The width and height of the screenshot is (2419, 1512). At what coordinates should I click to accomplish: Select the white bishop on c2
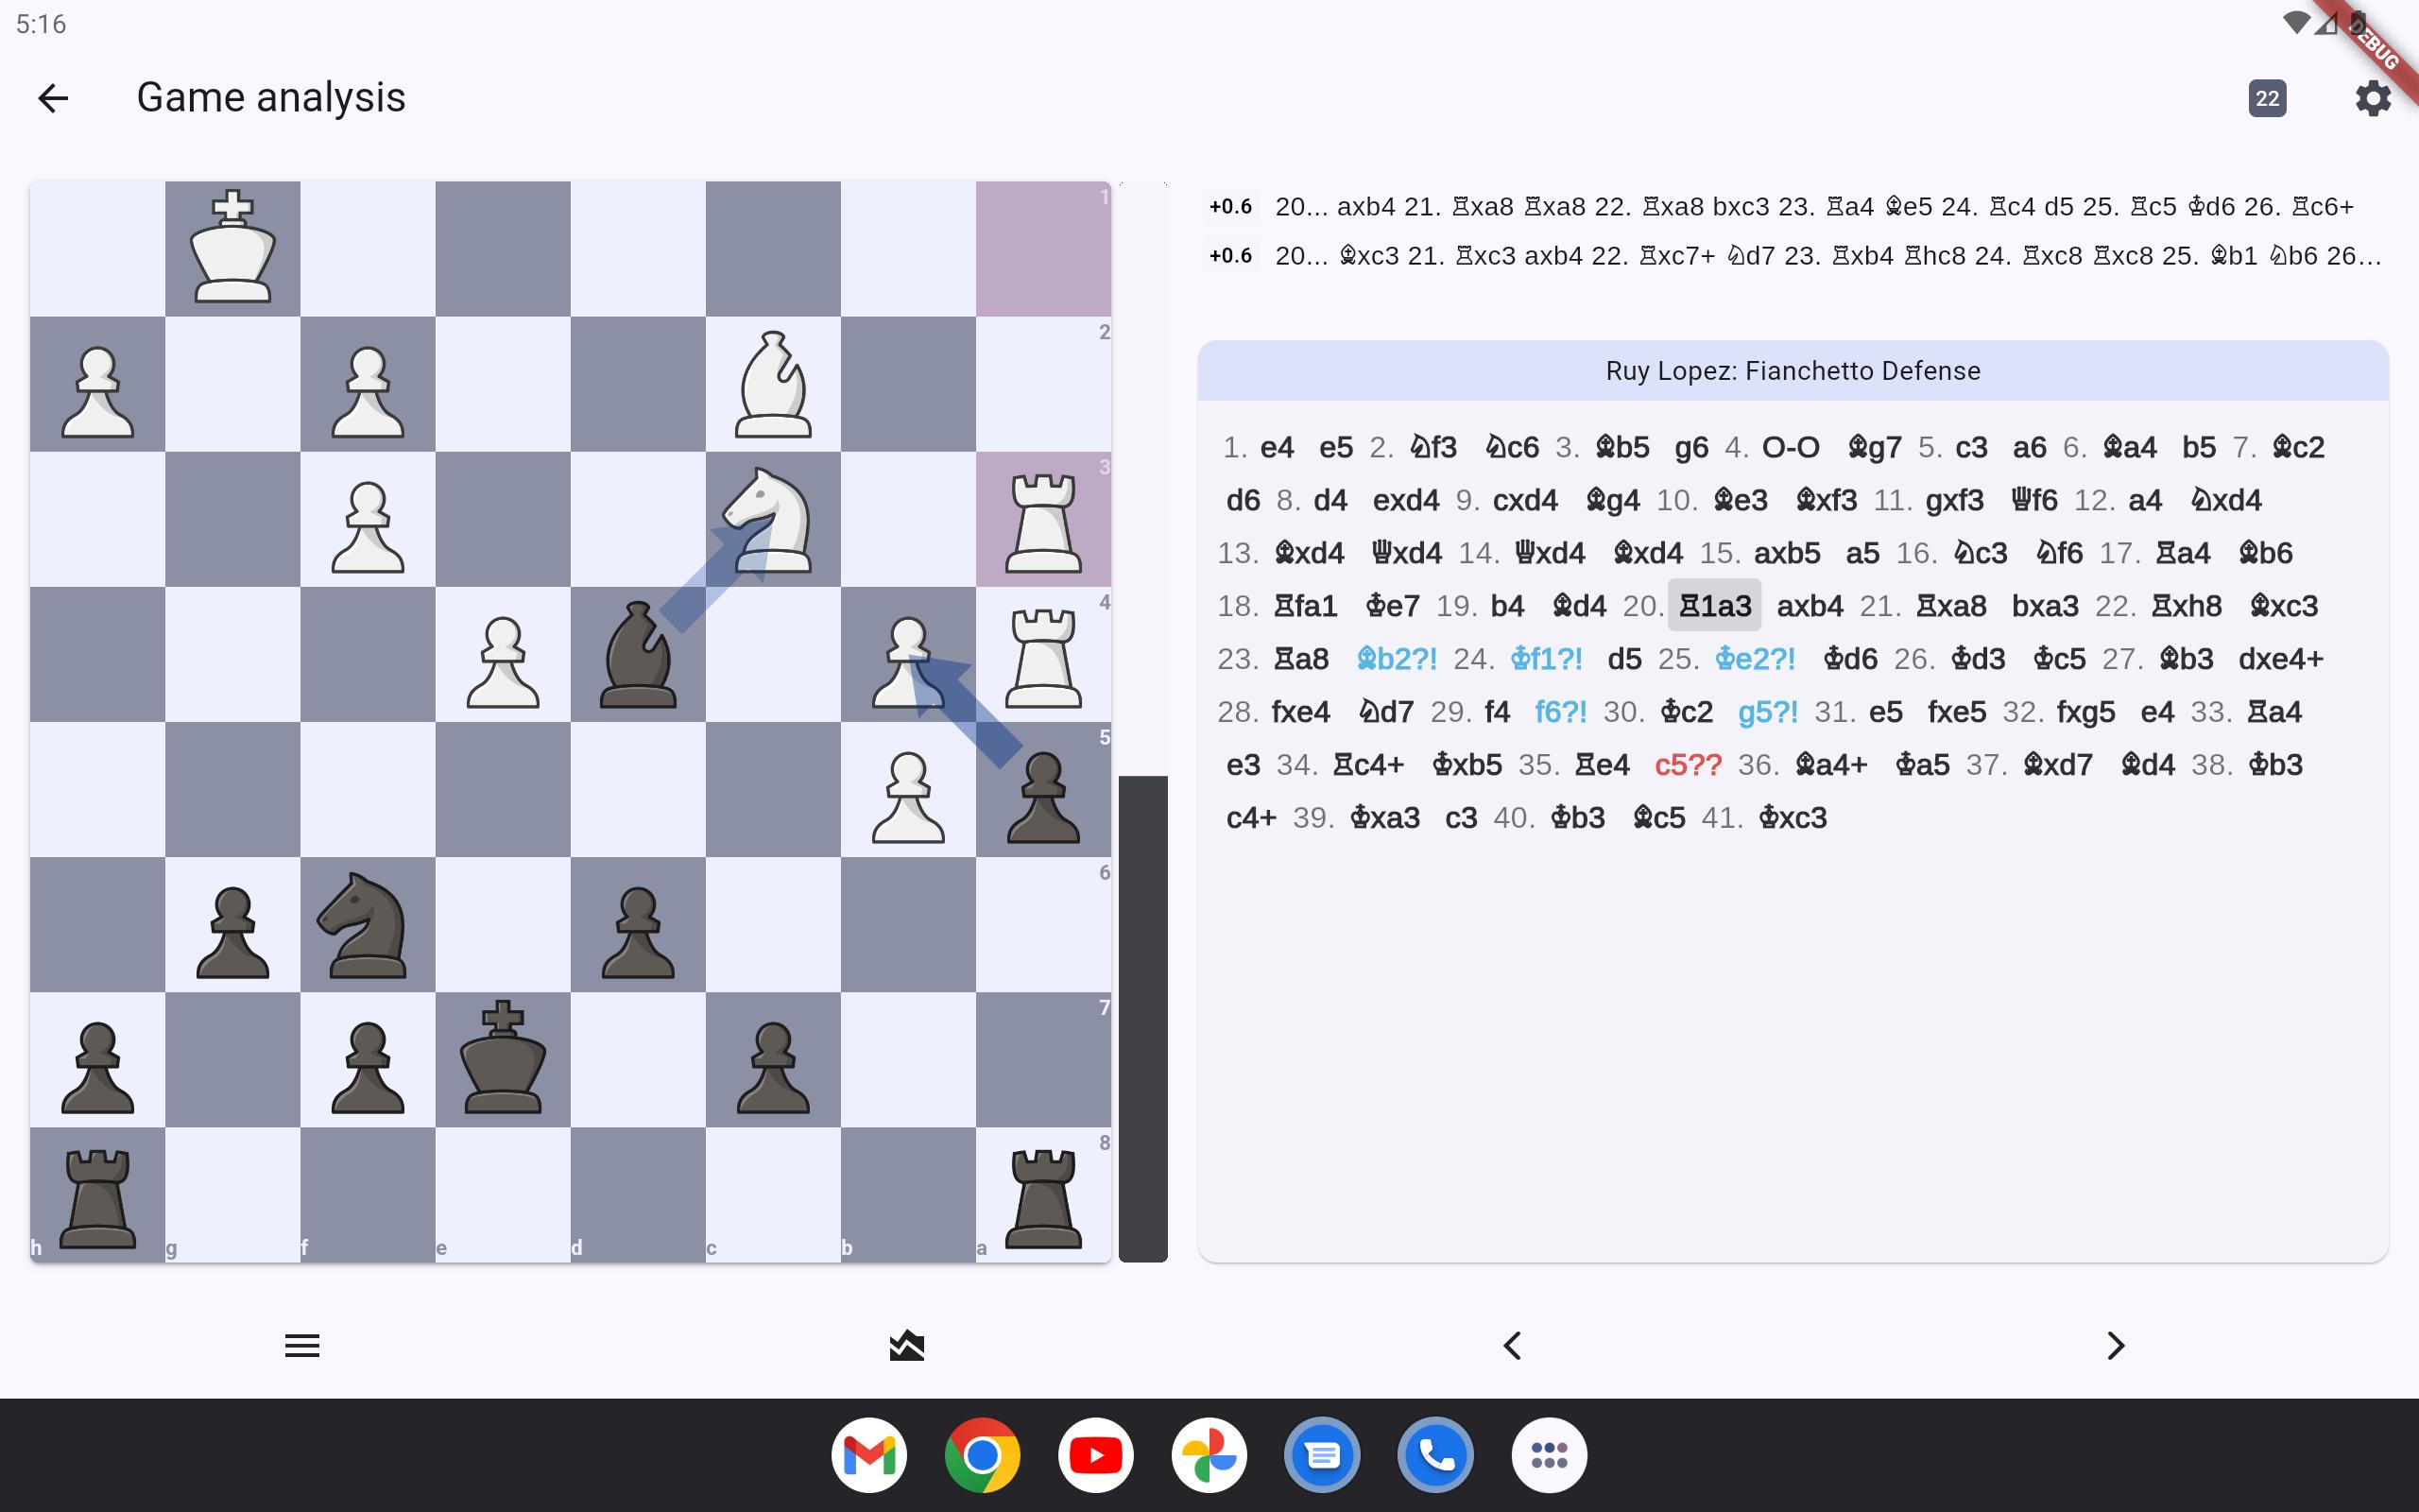pyautogui.click(x=773, y=384)
